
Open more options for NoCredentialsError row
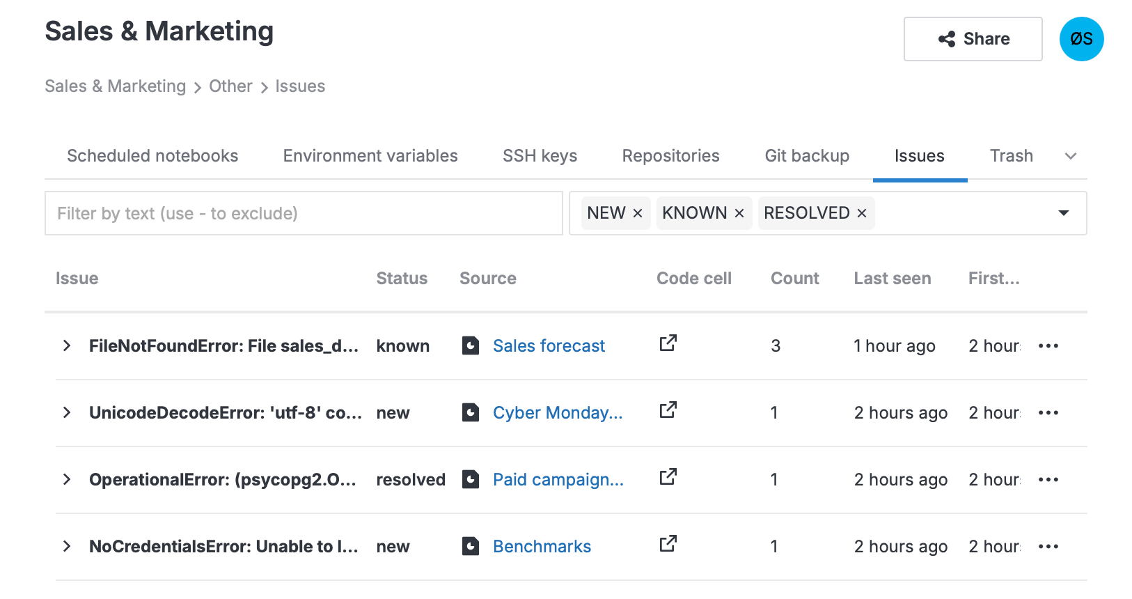point(1048,547)
